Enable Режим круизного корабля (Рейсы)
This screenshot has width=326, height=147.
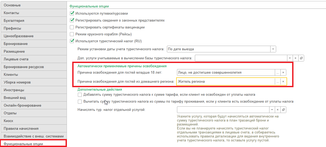72,34
